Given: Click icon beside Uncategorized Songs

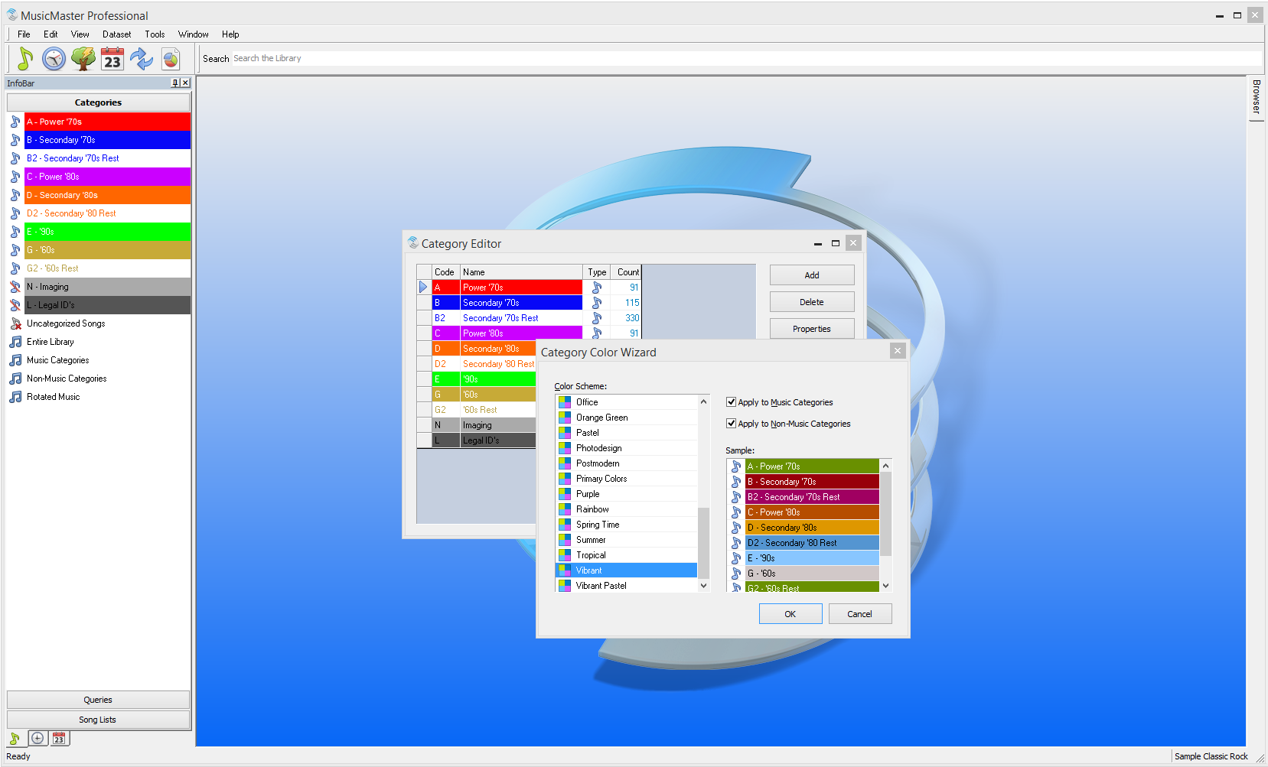Looking at the screenshot, I should click(15, 323).
